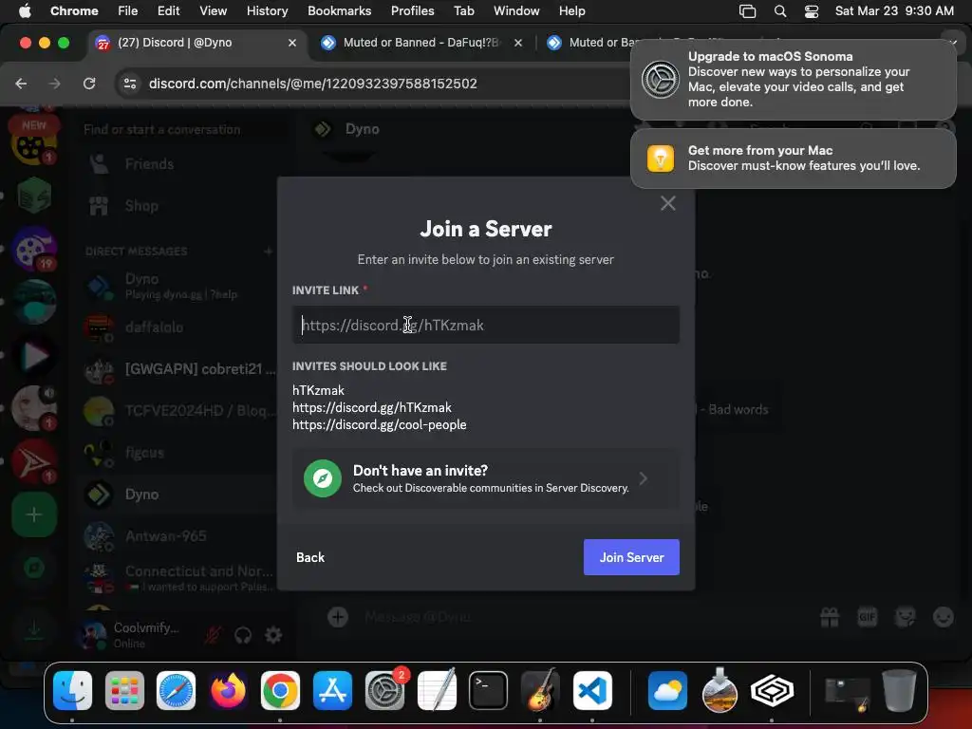Image resolution: width=972 pixels, height=729 pixels.
Task: Select the Connecticut and Nor... conversation
Action: (179, 578)
